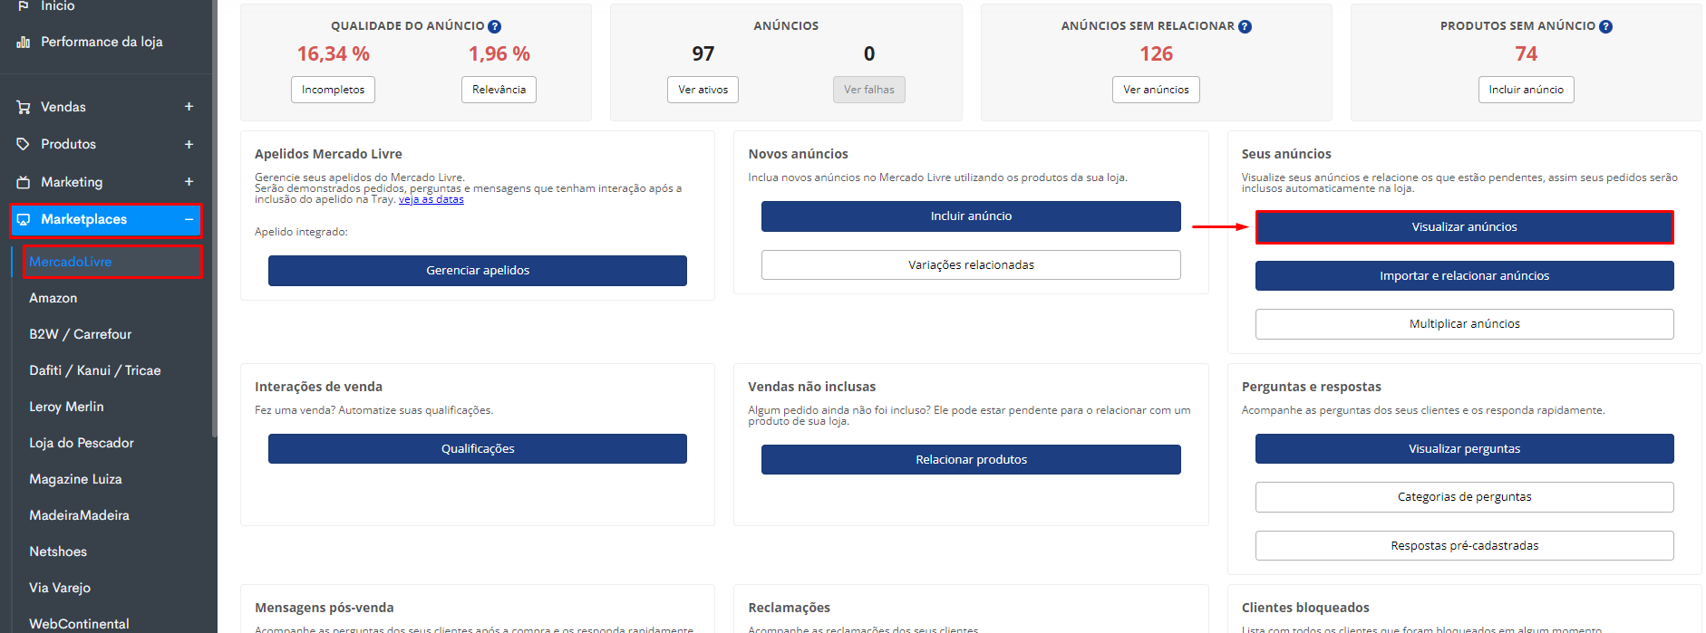
Task: Click the Produtos tag icon
Action: pos(24,144)
